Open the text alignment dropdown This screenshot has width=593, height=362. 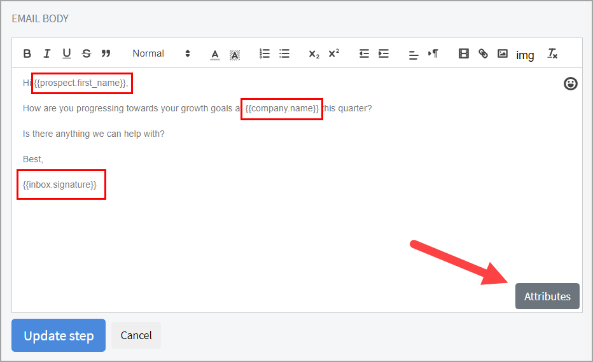tap(414, 54)
